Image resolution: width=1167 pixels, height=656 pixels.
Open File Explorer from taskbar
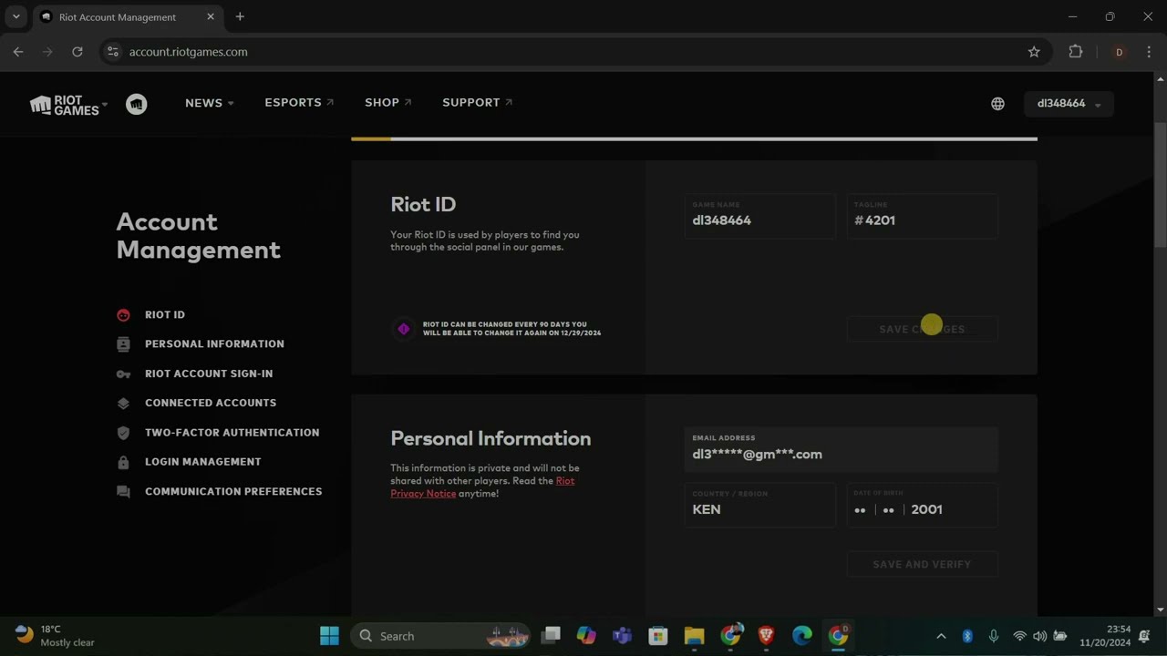click(x=695, y=636)
